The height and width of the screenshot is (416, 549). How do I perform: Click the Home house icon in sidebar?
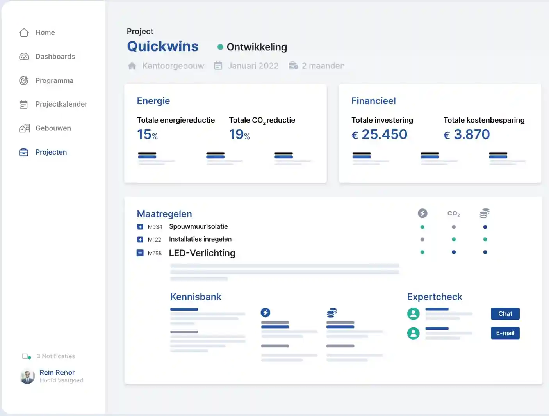pos(24,32)
